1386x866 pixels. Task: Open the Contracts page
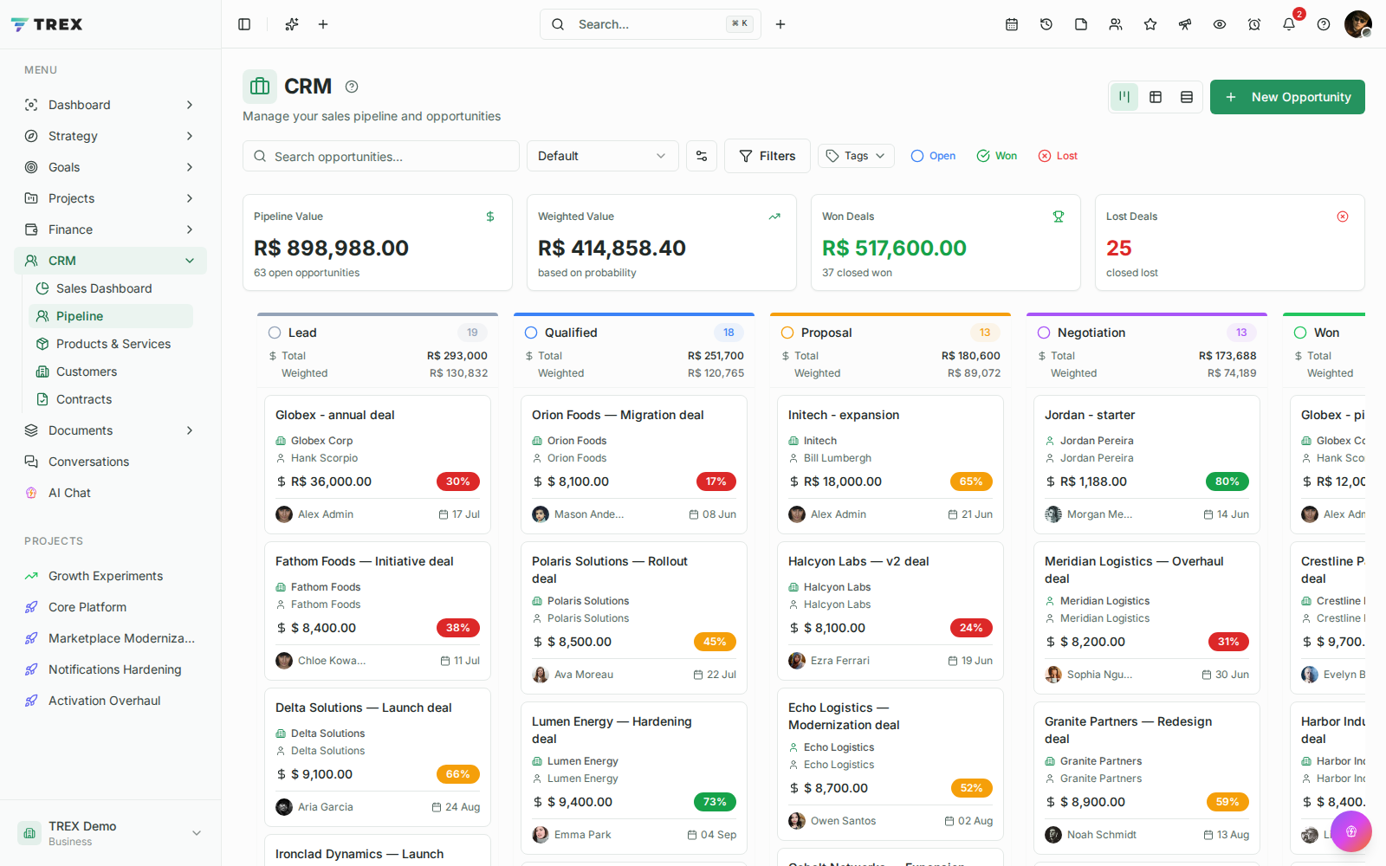coord(111,399)
